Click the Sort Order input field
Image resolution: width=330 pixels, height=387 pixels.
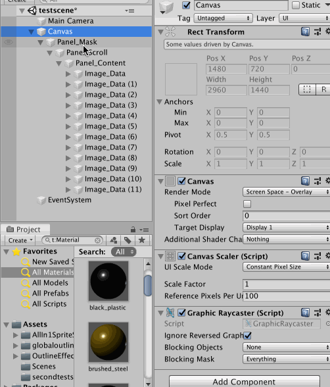click(x=286, y=216)
